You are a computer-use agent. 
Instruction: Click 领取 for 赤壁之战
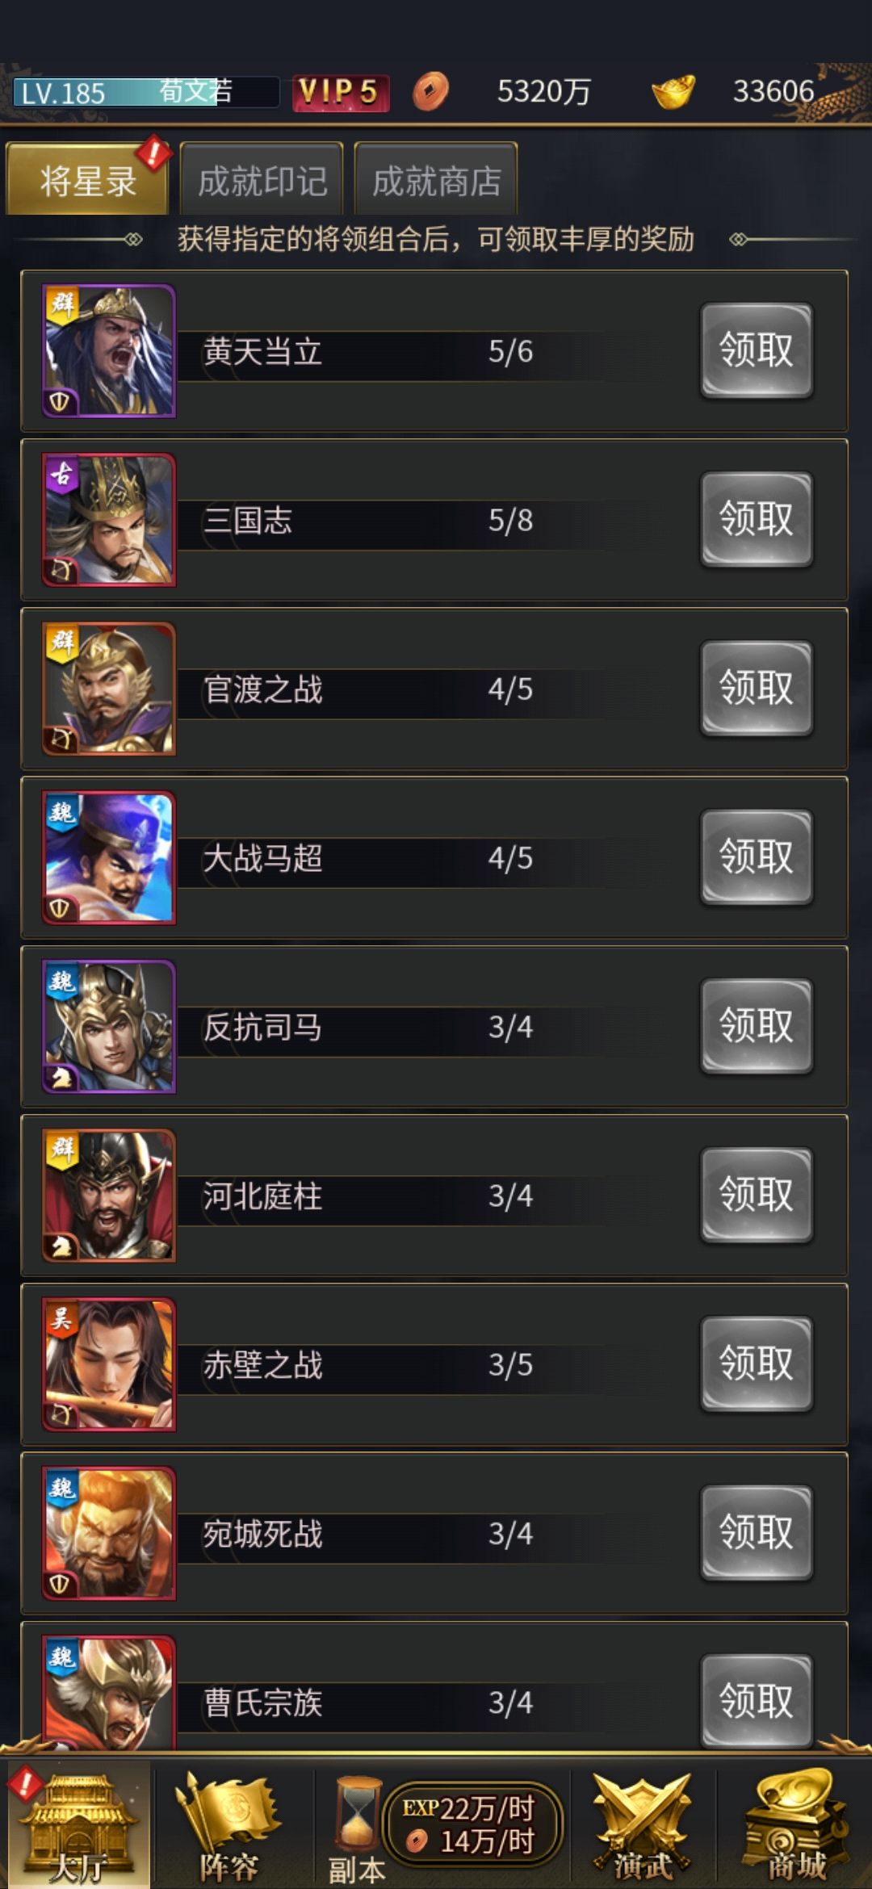pos(757,1363)
